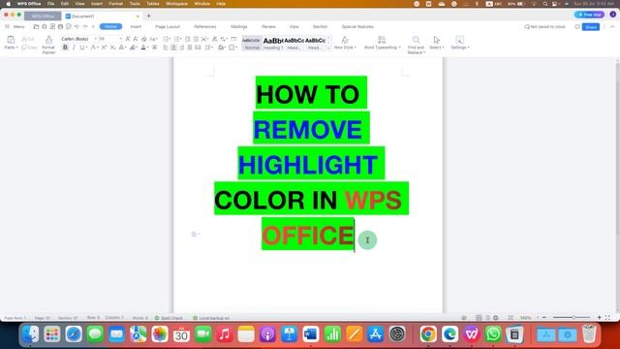Open the text highlight color tool
The image size is (620, 349).
[x=134, y=48]
